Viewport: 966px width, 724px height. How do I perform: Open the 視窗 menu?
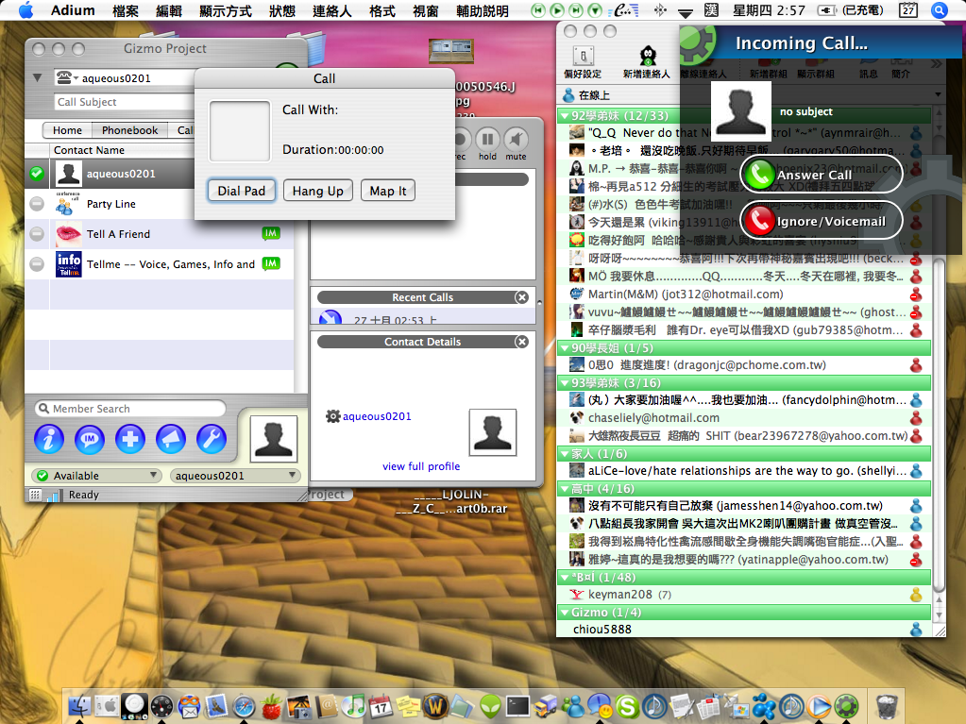(x=425, y=10)
